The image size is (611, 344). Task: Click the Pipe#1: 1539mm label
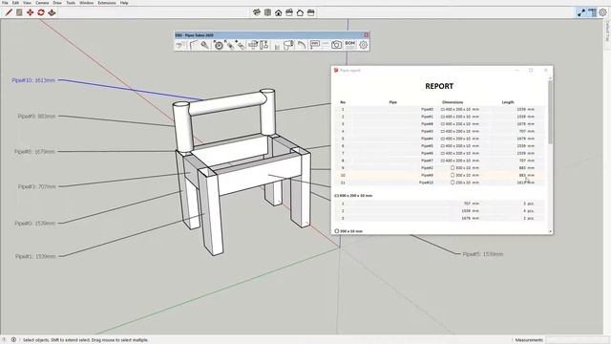click(x=35, y=257)
